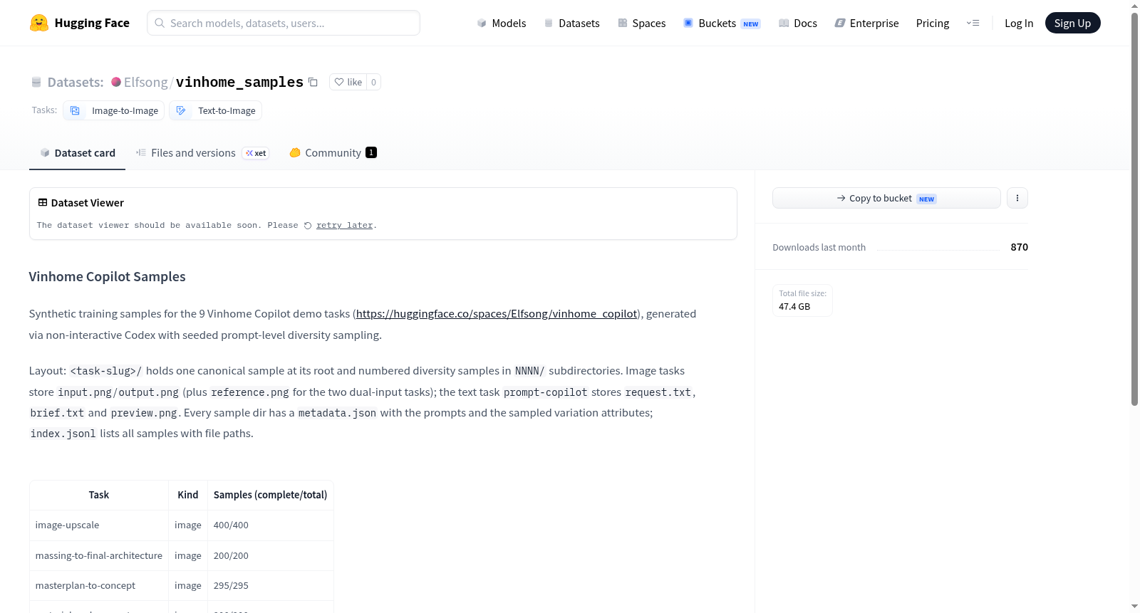
Task: Click the Vinhome Copilot Samples heading
Action: [108, 276]
